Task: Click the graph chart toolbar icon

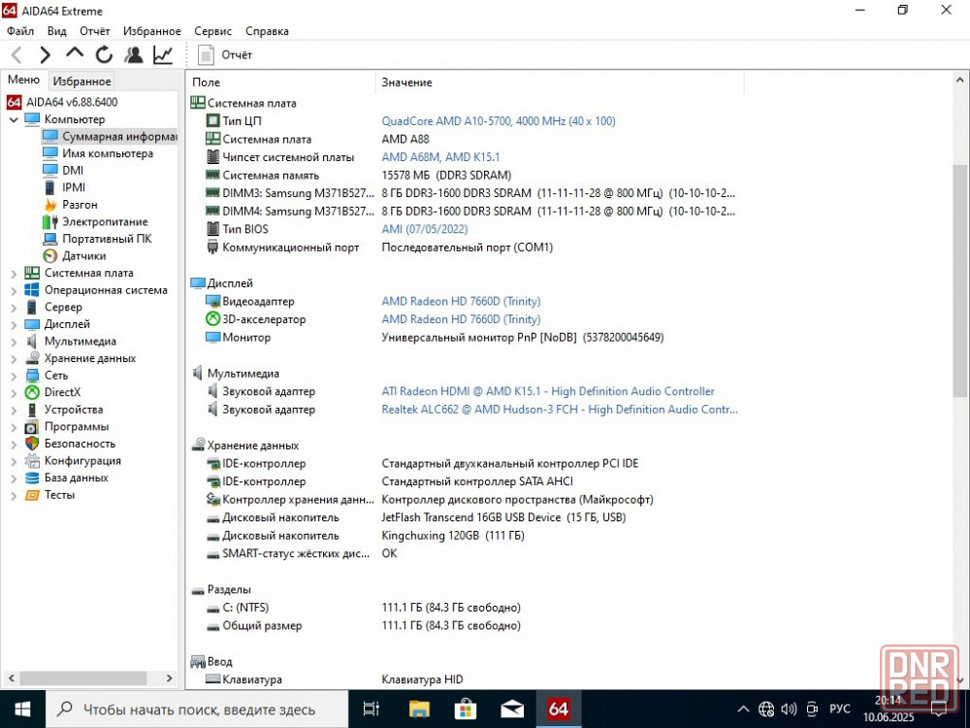Action: coord(163,55)
